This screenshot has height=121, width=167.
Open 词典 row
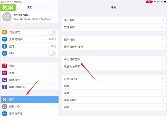pos(114,107)
